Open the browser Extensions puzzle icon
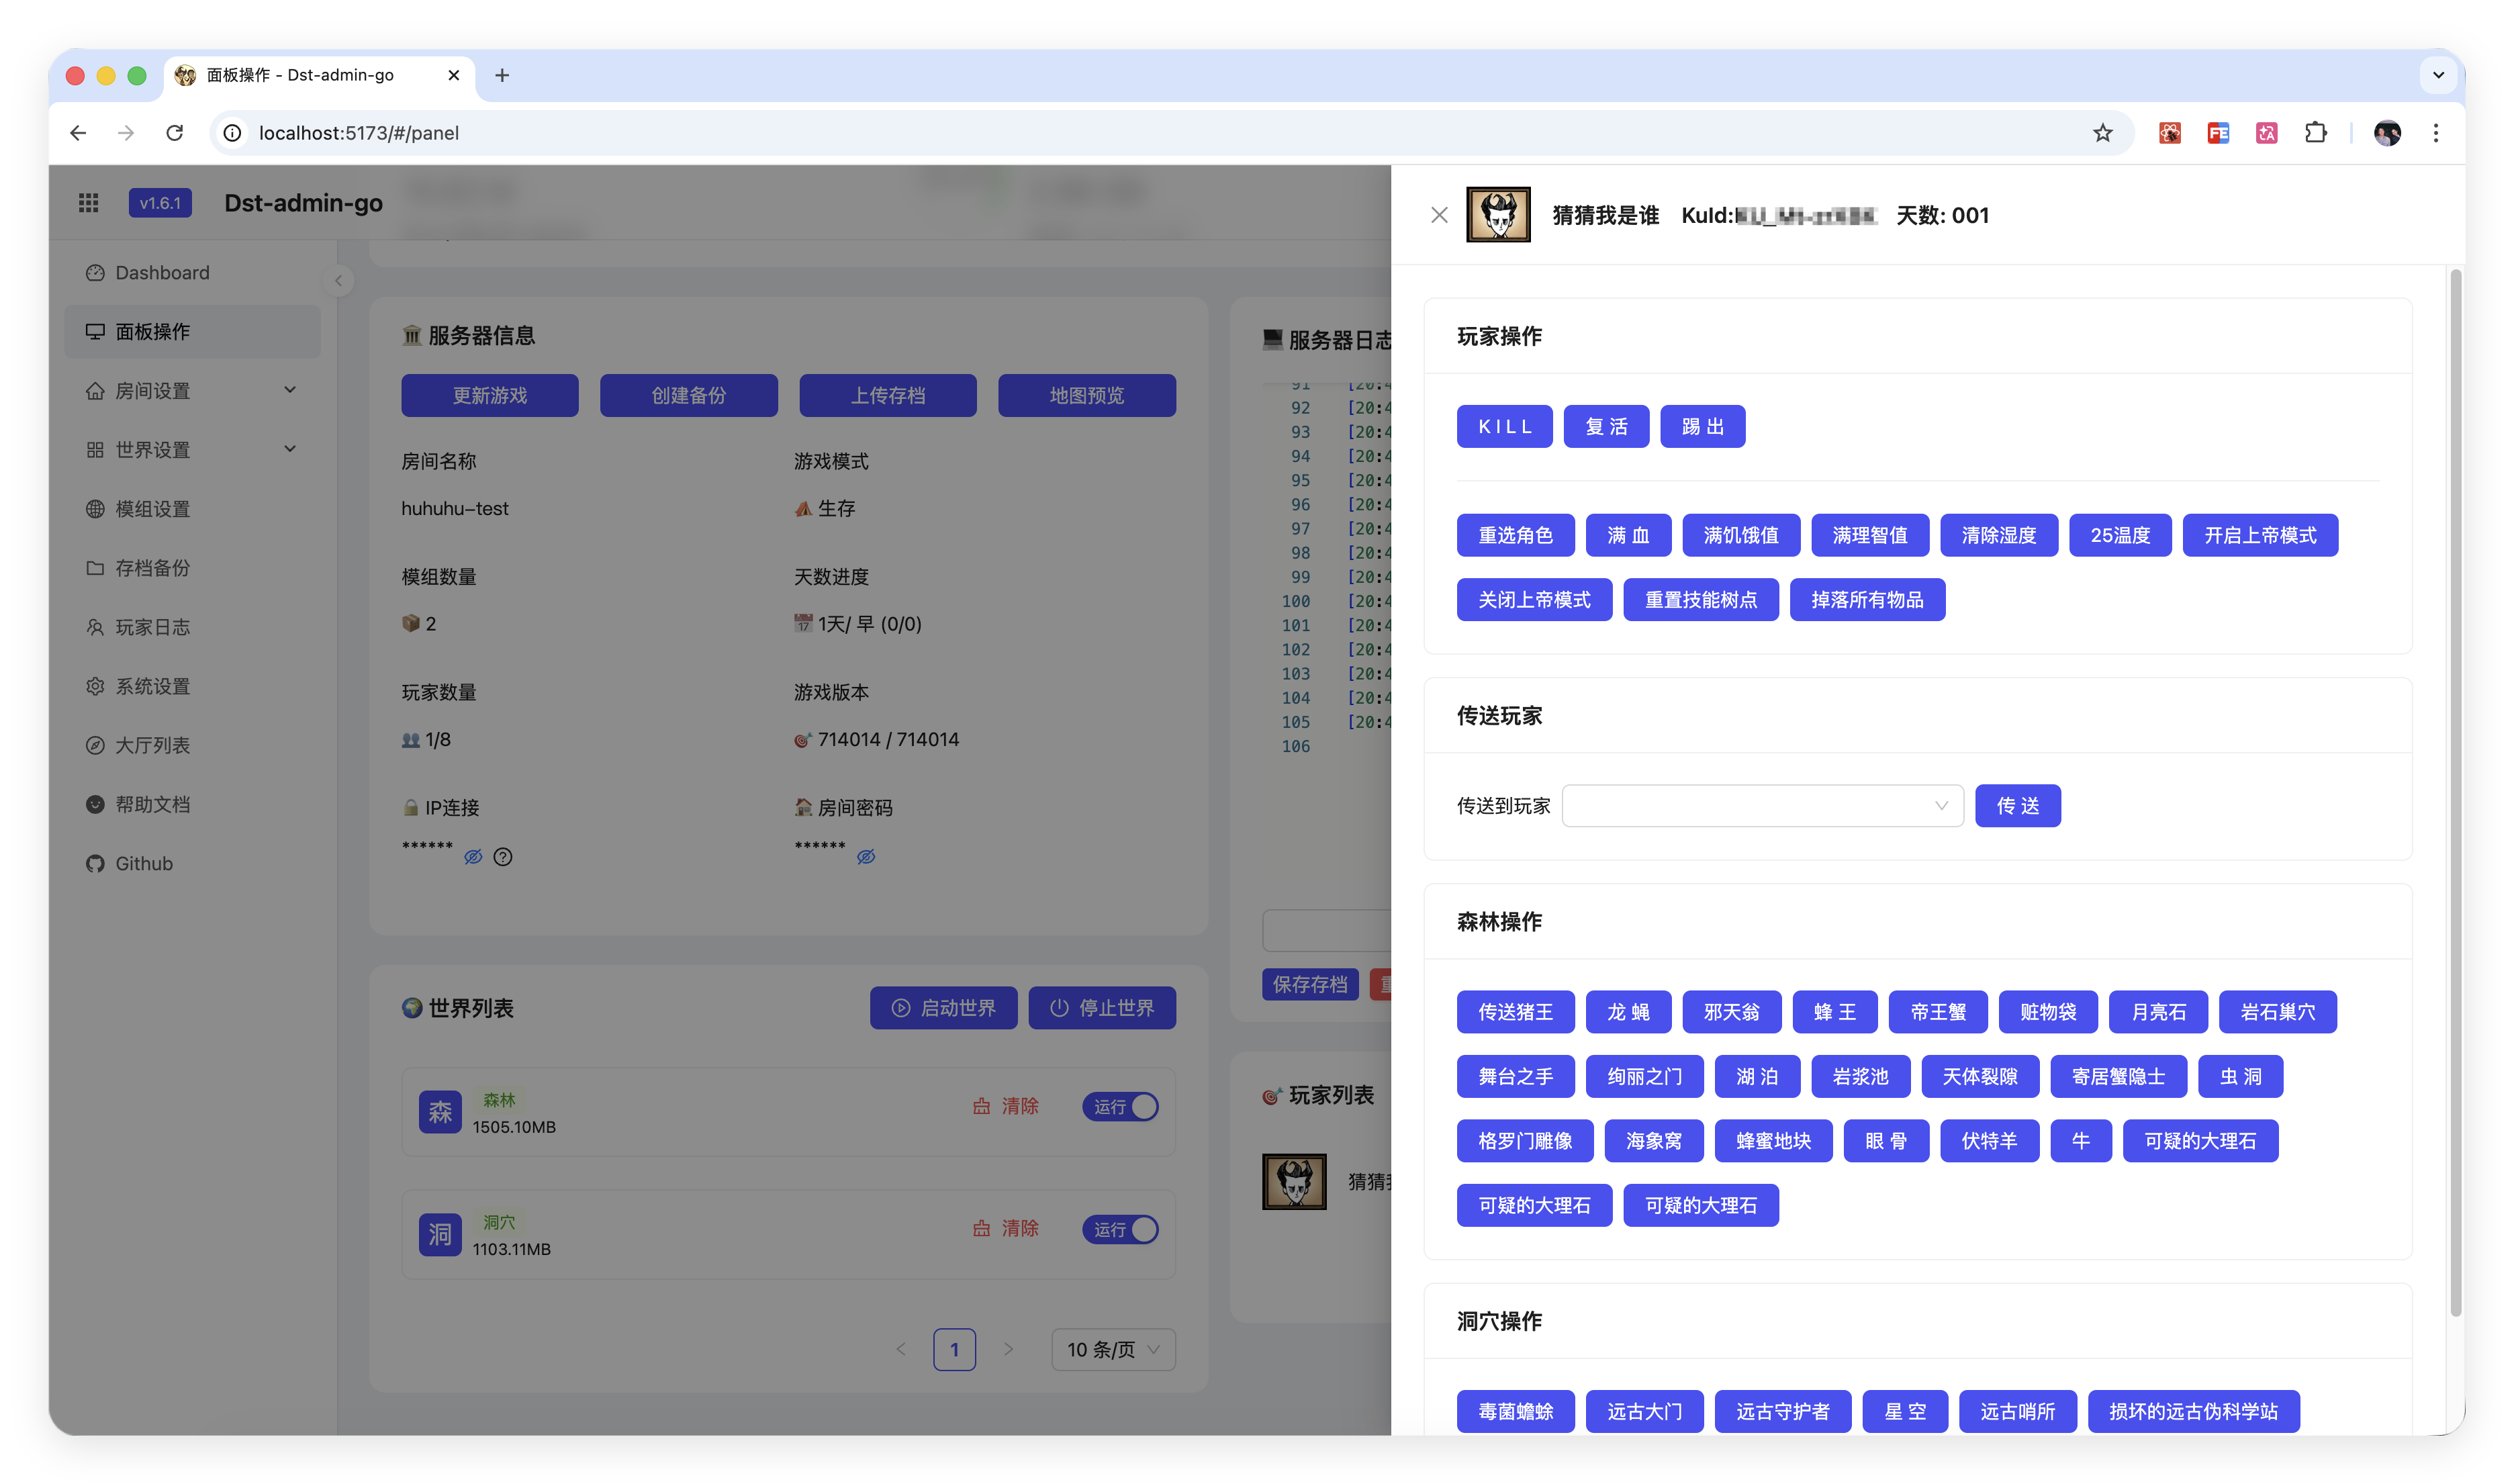 tap(2315, 133)
